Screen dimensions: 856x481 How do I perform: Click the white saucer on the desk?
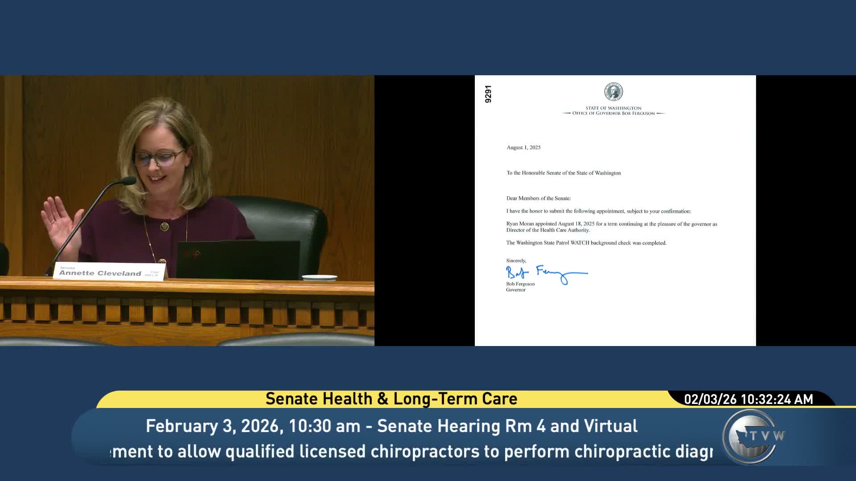pyautogui.click(x=320, y=278)
